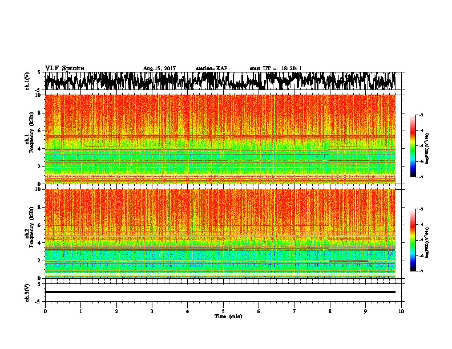452x349 pixels.
Task: Click time axis tick label "5"
Action: coord(223,311)
